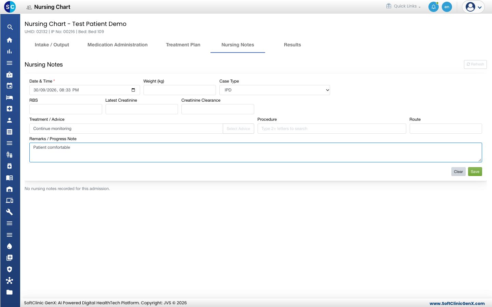Open the shield icon in sidebar
This screenshot has width=492, height=307.
pos(10,269)
